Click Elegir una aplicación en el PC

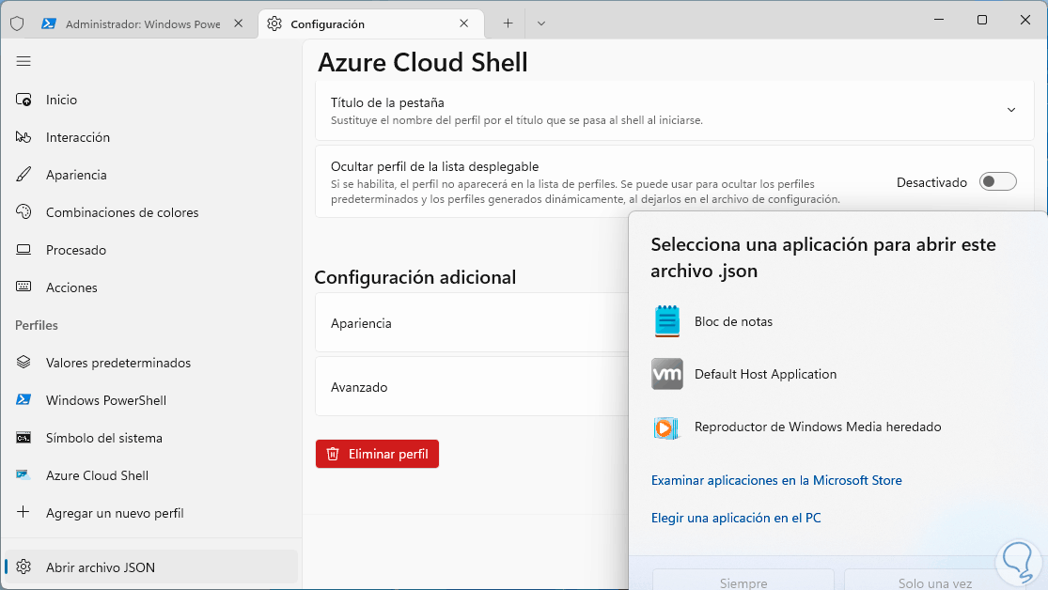click(736, 518)
